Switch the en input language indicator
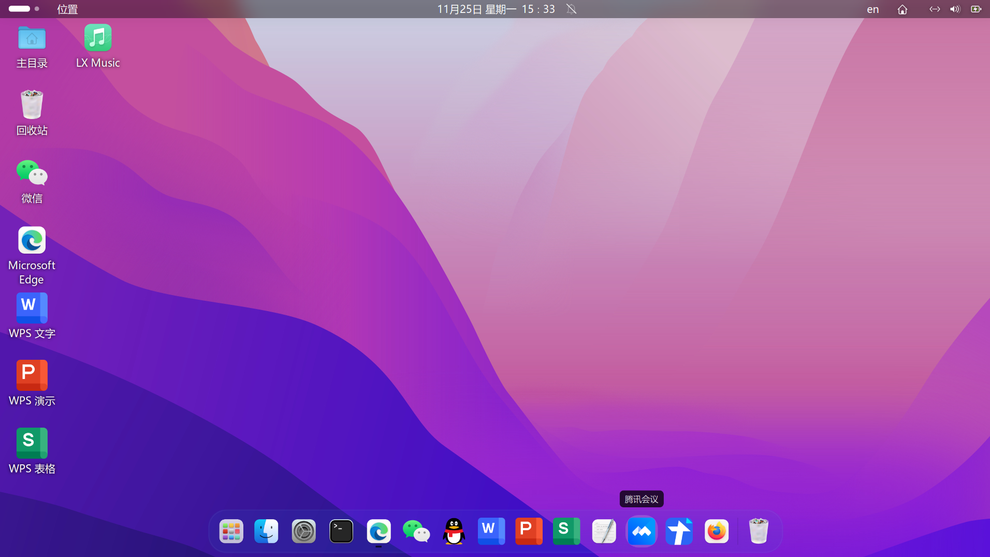Screen dimensions: 990x557 [873, 9]
